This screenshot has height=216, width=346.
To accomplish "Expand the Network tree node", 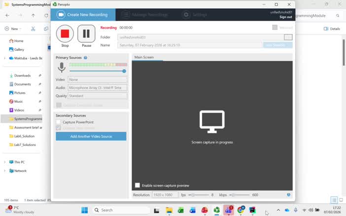I will 4,171.
